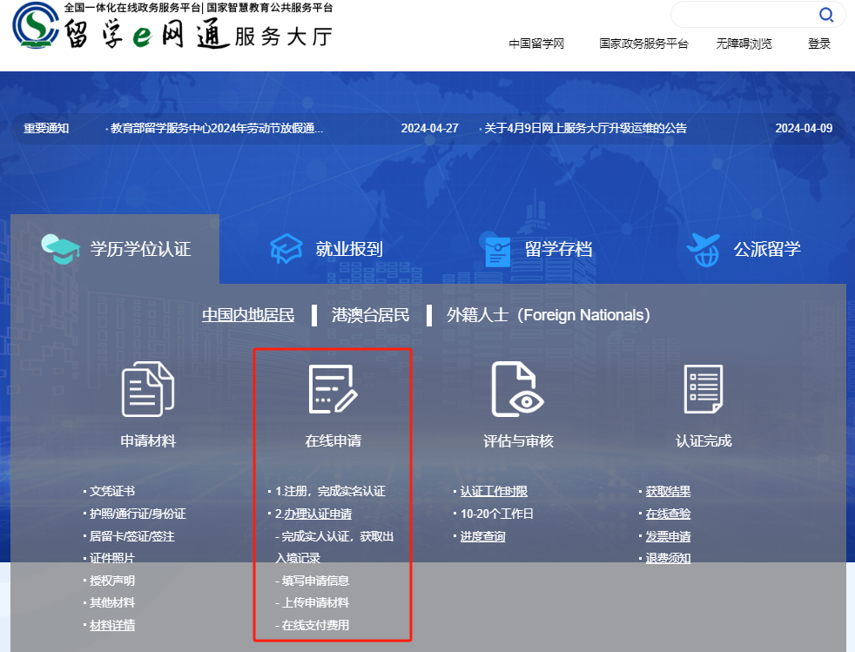Choose 中国内地居民 resident type
The image size is (855, 652).
[248, 315]
